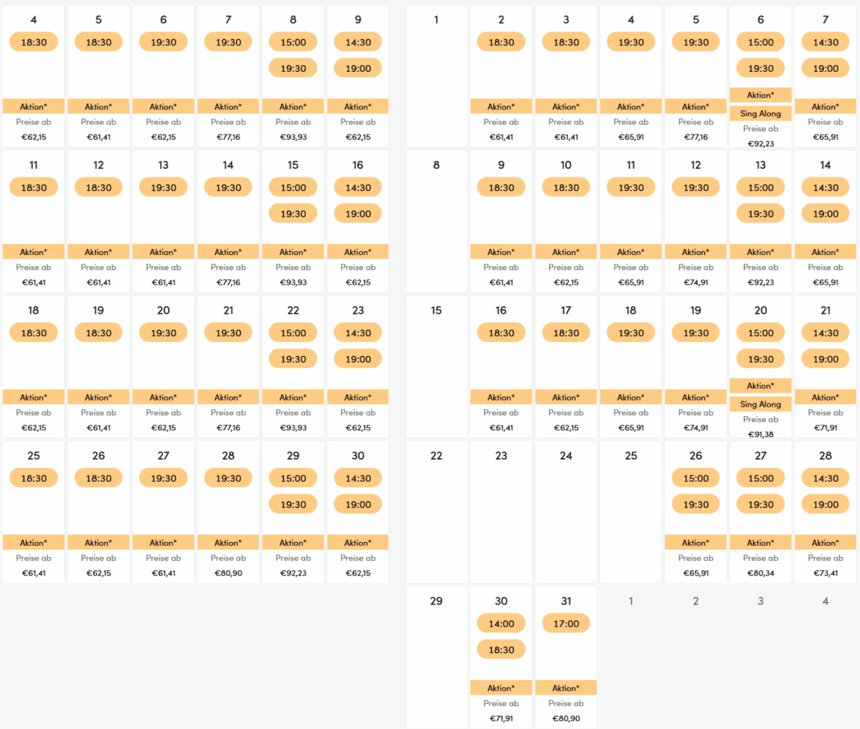
Task: Choose the 17:00 showtime on day 31
Action: point(566,623)
